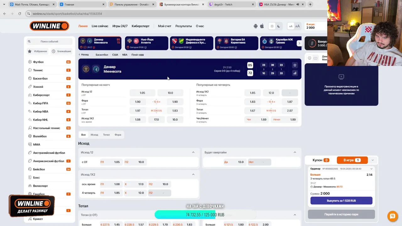Select the Тотал markets filter tab
The image size is (402, 226).
106,135
